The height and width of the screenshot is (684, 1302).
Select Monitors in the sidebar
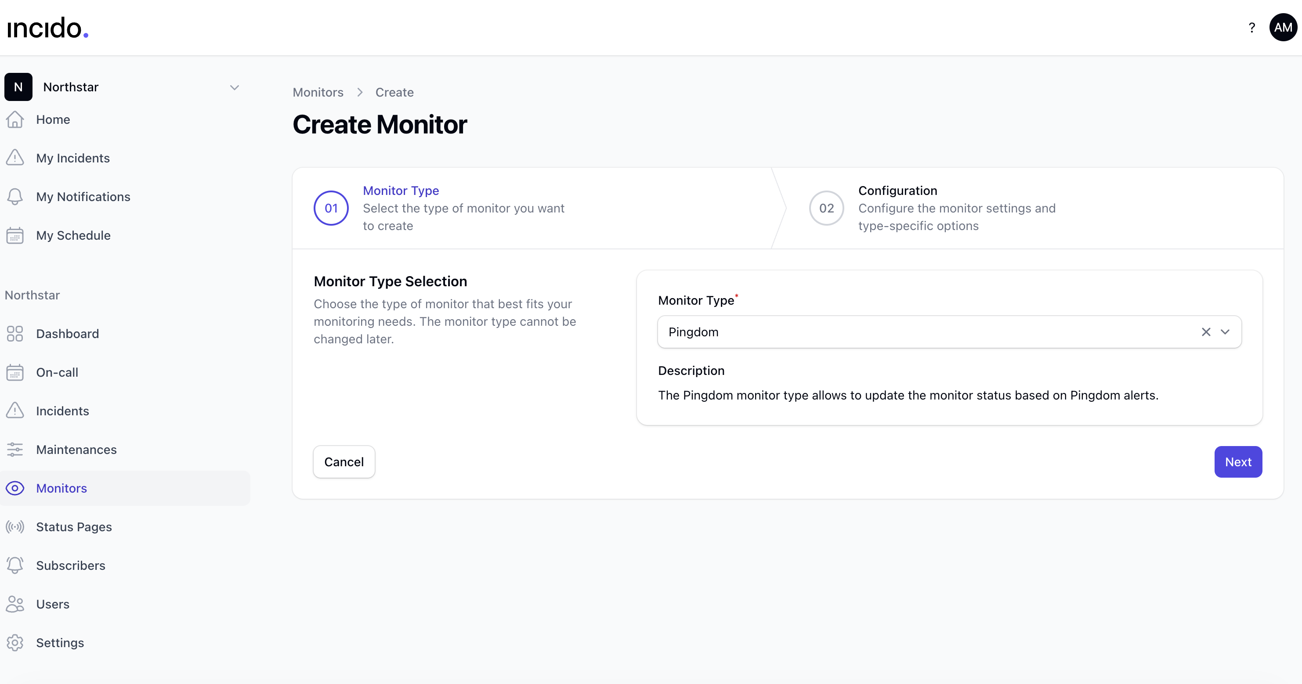point(61,489)
